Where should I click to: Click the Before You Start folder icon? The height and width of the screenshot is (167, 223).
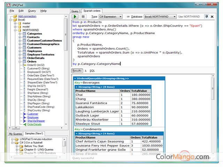pyautogui.click(x=21, y=146)
